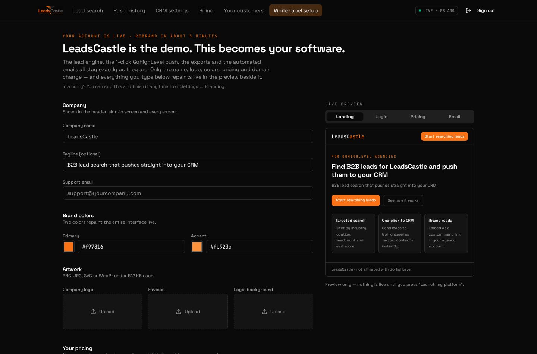Click the Sign out link
This screenshot has width=537, height=354.
486,10
